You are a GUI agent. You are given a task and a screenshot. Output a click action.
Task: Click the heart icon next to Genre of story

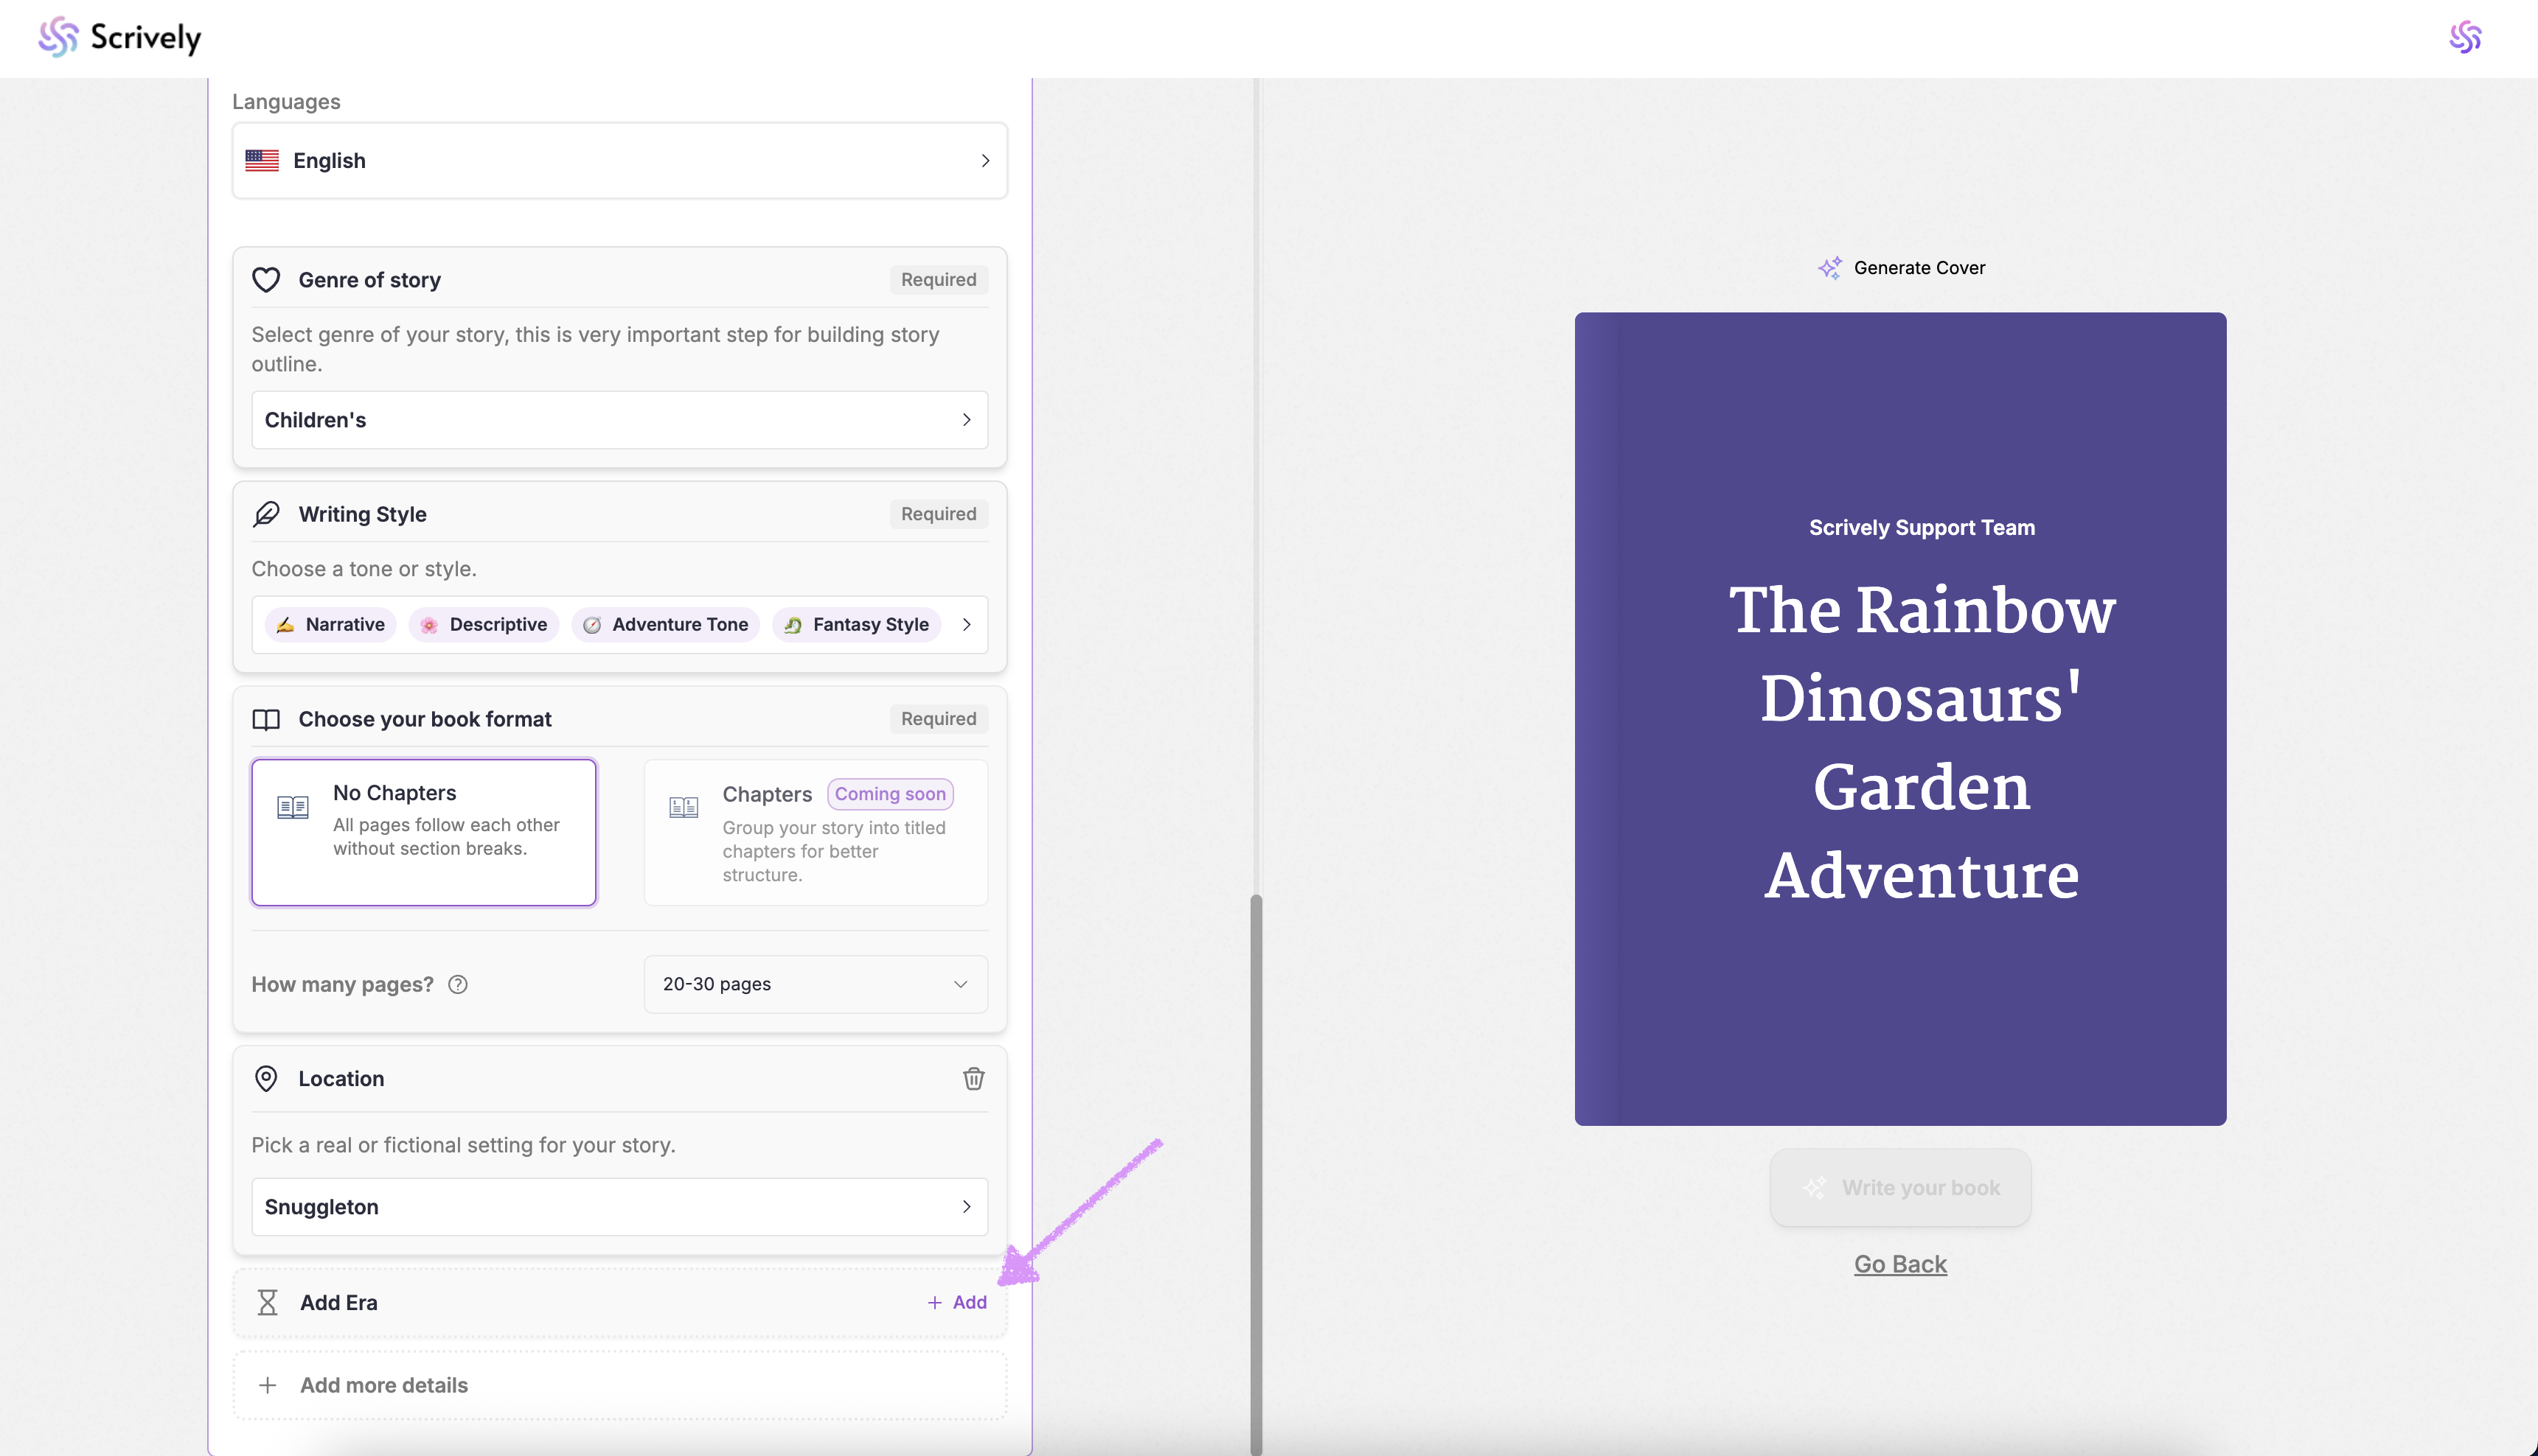point(266,280)
